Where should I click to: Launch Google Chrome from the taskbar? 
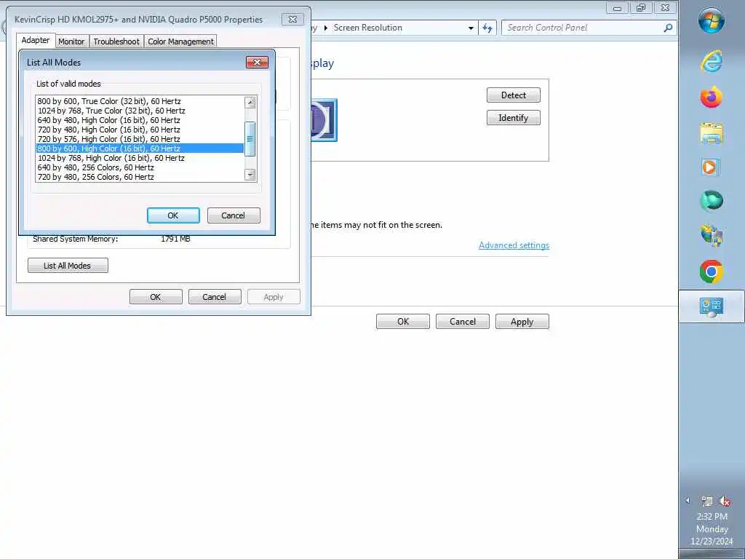point(712,271)
